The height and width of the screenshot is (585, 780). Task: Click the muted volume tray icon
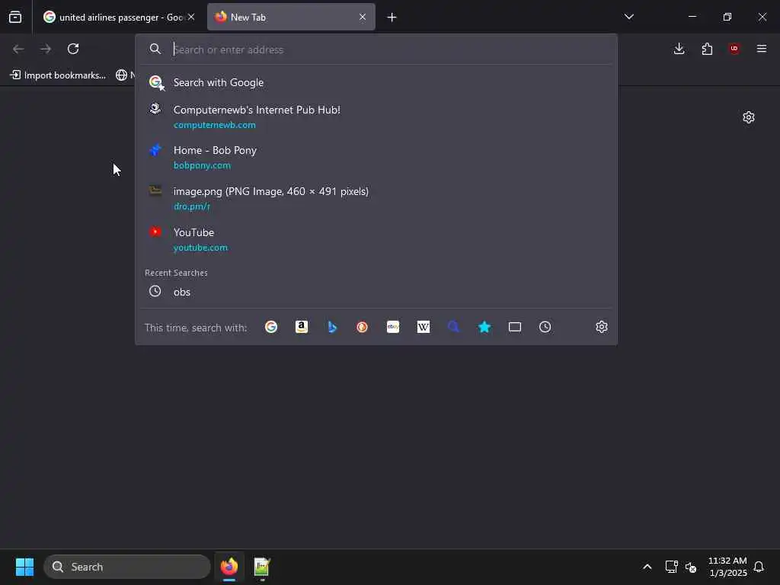point(690,567)
